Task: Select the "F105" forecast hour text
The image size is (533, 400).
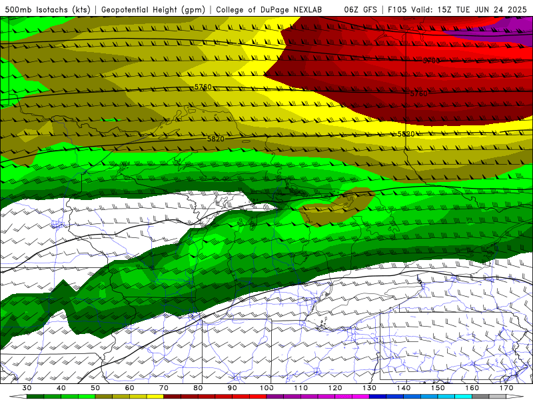Action: [397, 10]
